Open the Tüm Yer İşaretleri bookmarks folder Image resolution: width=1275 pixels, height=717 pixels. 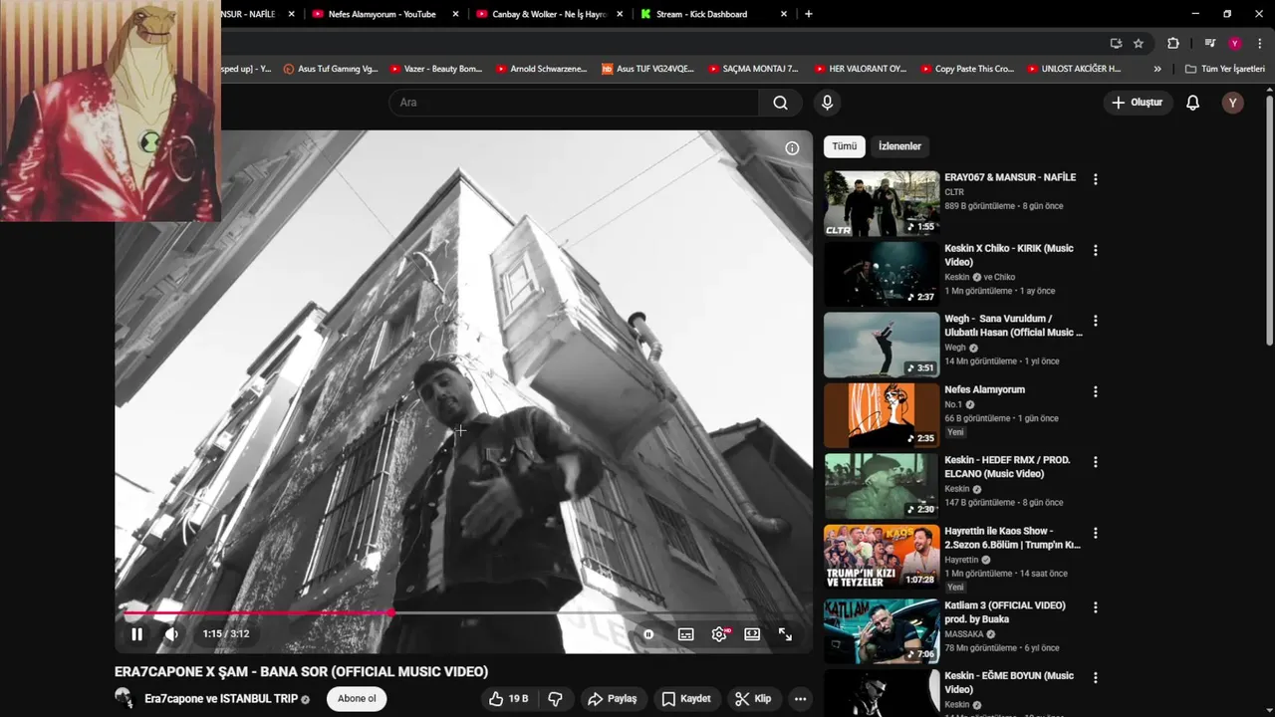click(1225, 69)
